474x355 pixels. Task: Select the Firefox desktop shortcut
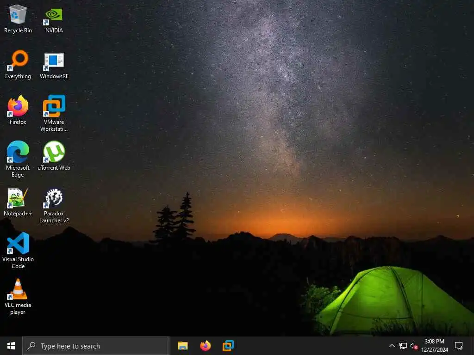pyautogui.click(x=18, y=110)
